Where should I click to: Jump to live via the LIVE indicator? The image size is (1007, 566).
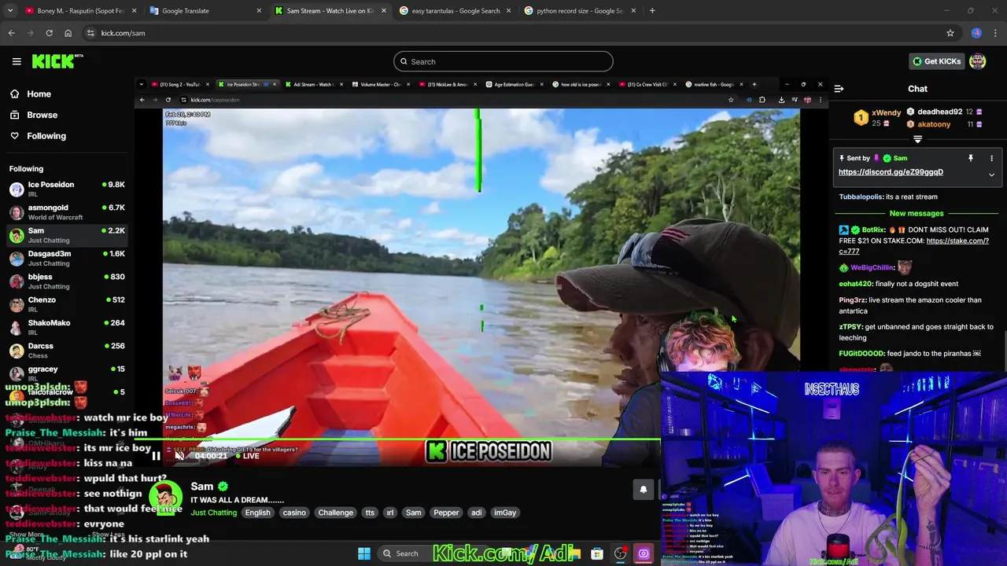click(x=247, y=456)
